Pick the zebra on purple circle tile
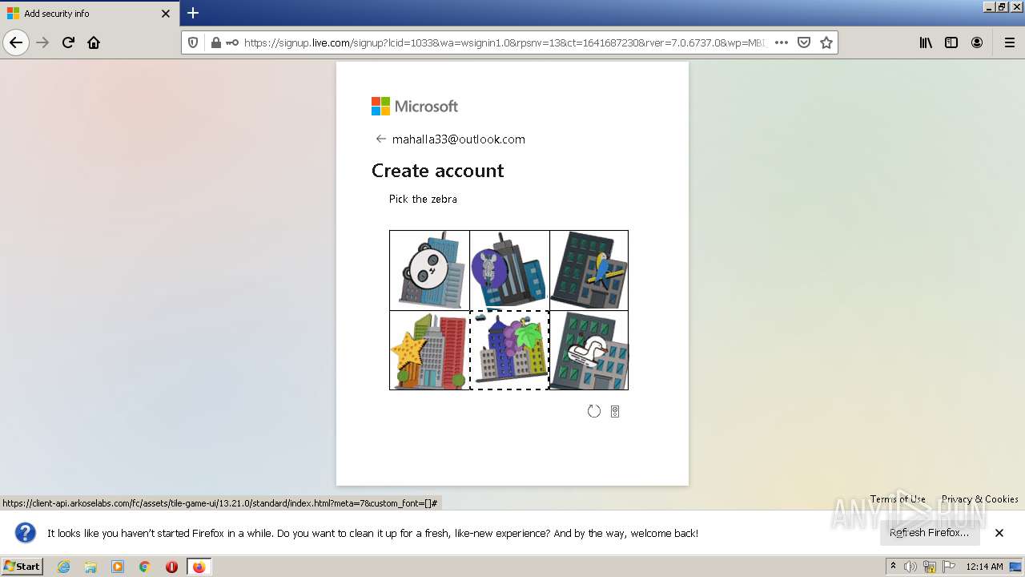Screen dimensions: 1025x577 (x=509, y=270)
